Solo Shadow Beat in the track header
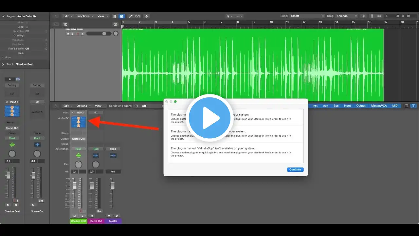The image size is (419, 236). coord(72,34)
